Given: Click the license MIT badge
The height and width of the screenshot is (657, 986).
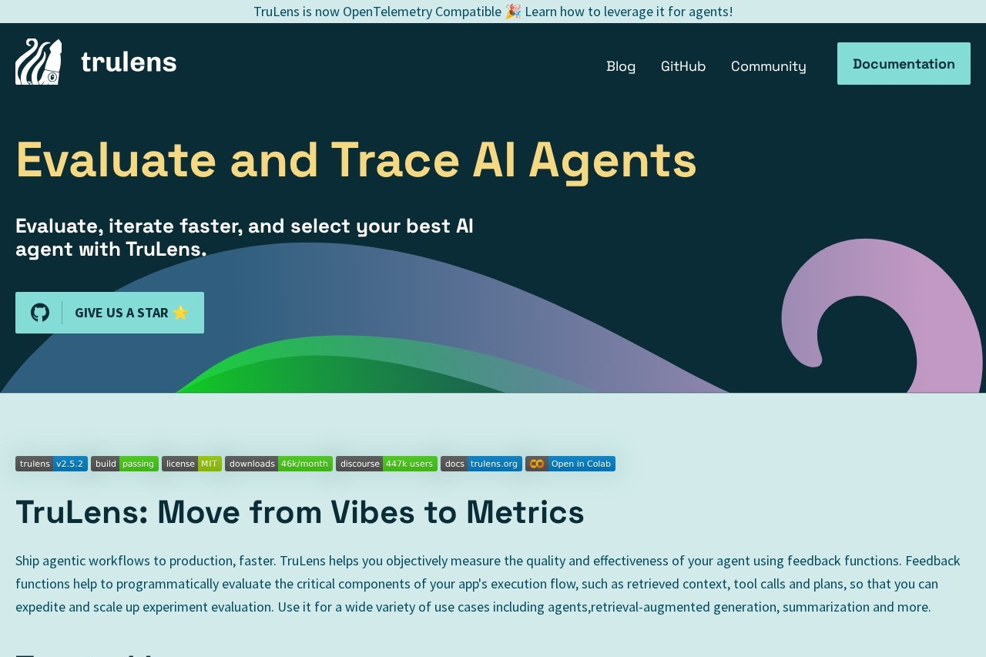Looking at the screenshot, I should tap(192, 464).
